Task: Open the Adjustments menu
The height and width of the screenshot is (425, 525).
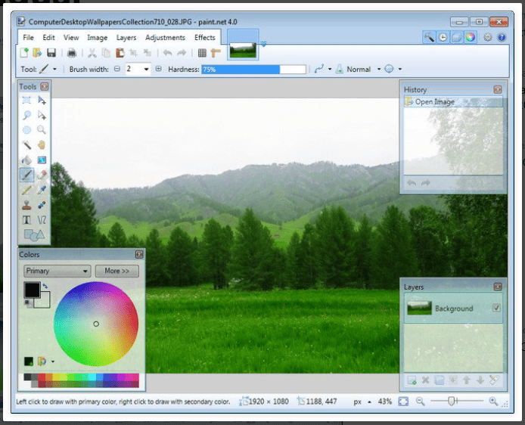Action: point(165,38)
